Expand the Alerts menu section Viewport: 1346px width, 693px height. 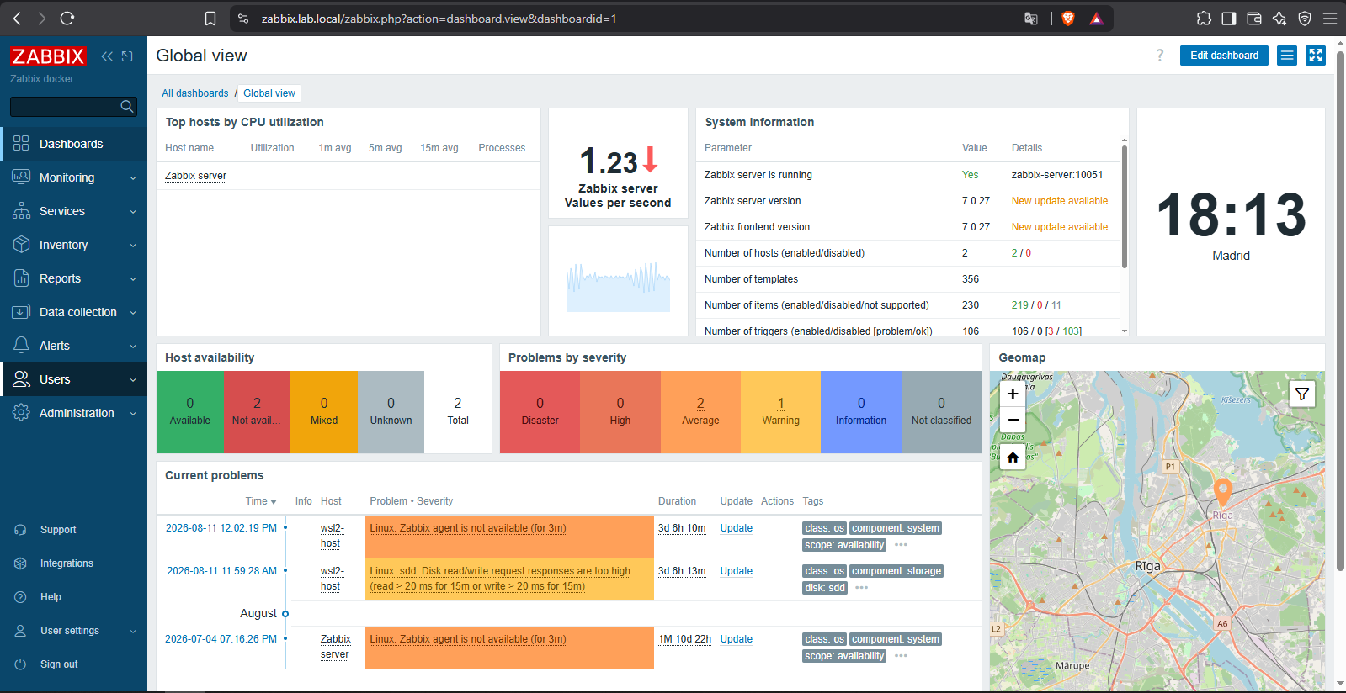tap(73, 346)
